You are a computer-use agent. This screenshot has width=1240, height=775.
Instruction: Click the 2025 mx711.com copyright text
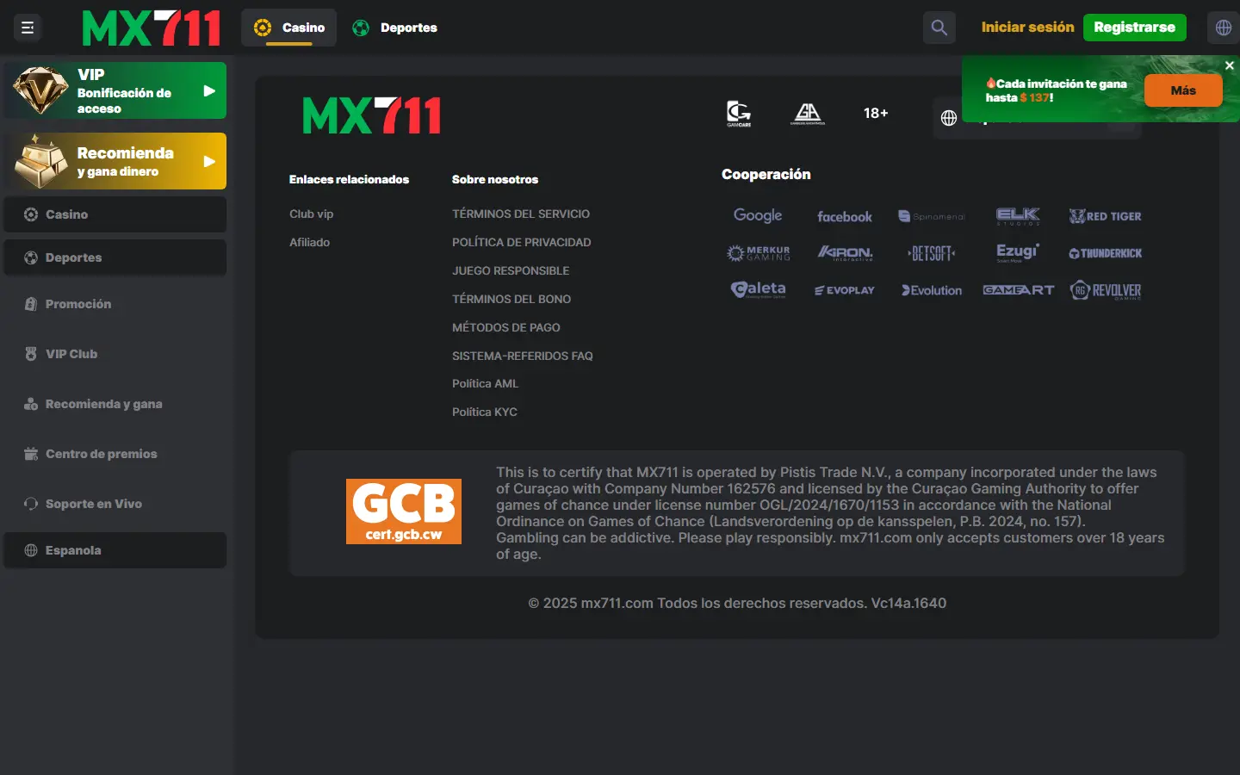[737, 603]
